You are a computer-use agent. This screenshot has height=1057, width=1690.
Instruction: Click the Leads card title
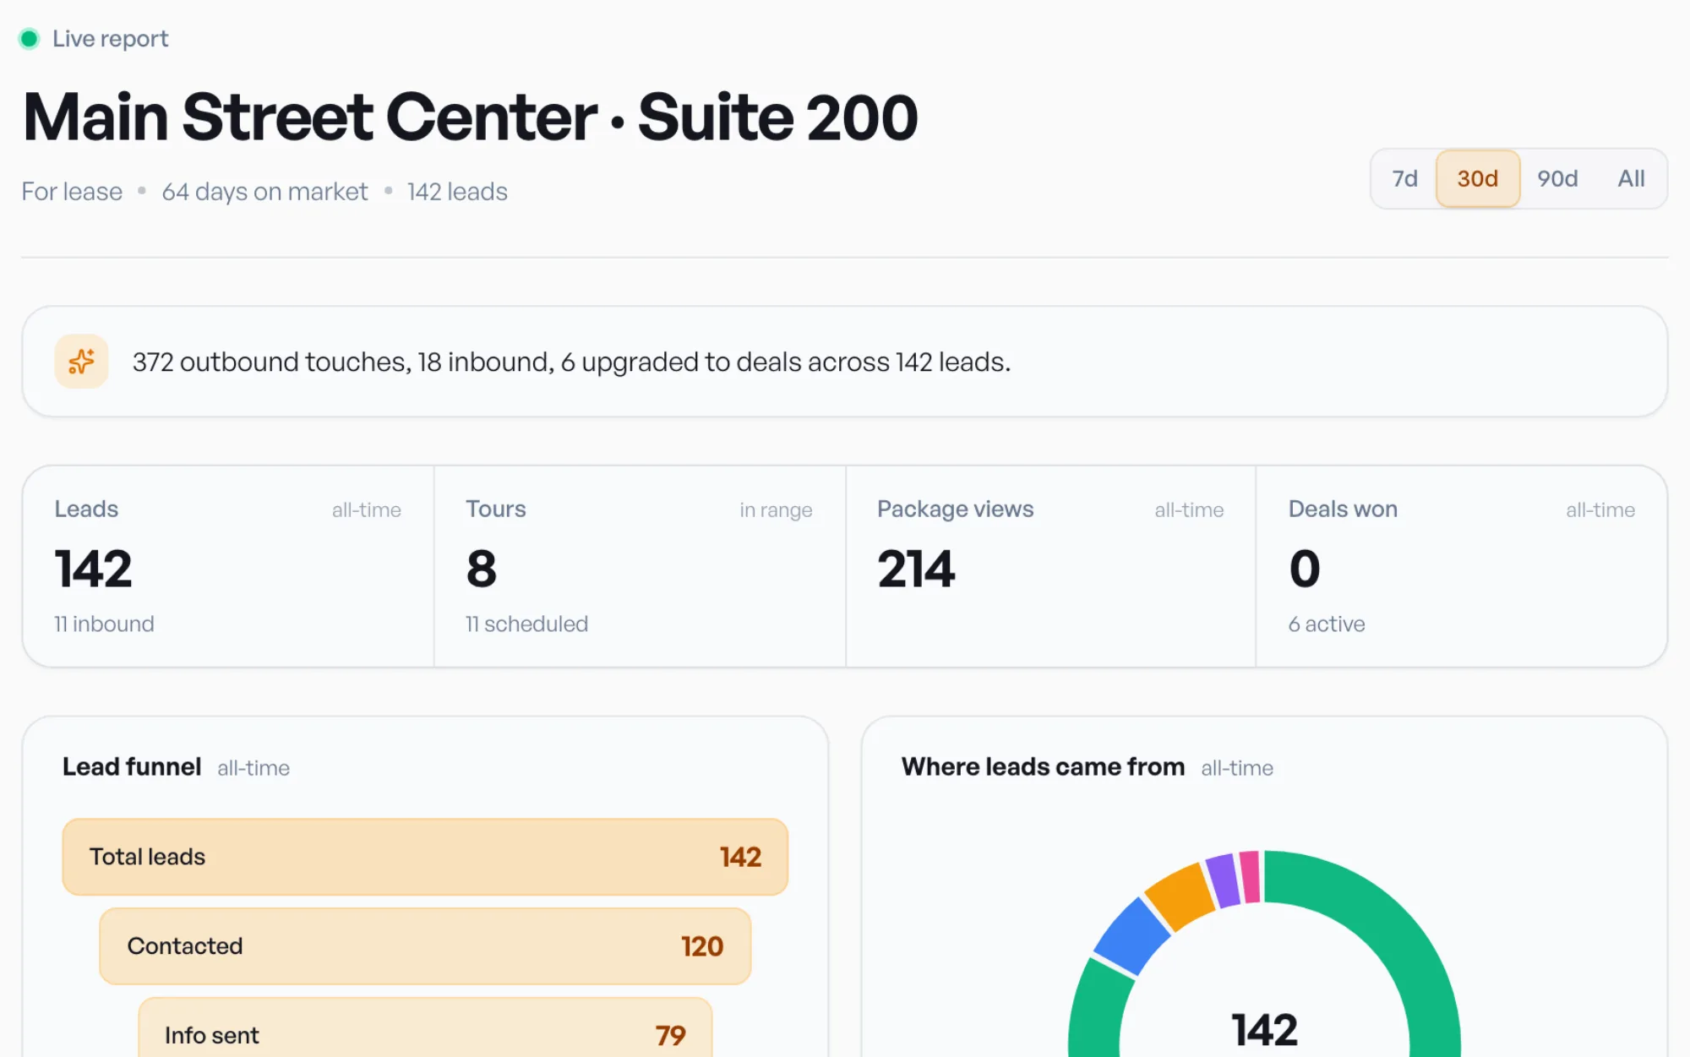[86, 509]
